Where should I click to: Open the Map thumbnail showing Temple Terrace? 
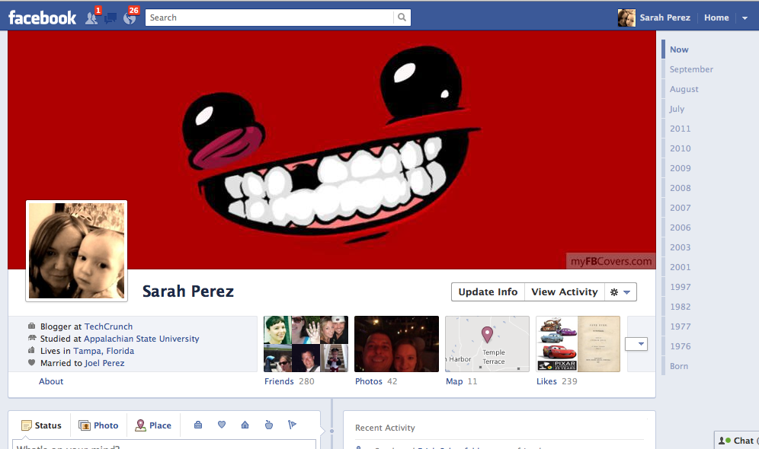coord(487,344)
